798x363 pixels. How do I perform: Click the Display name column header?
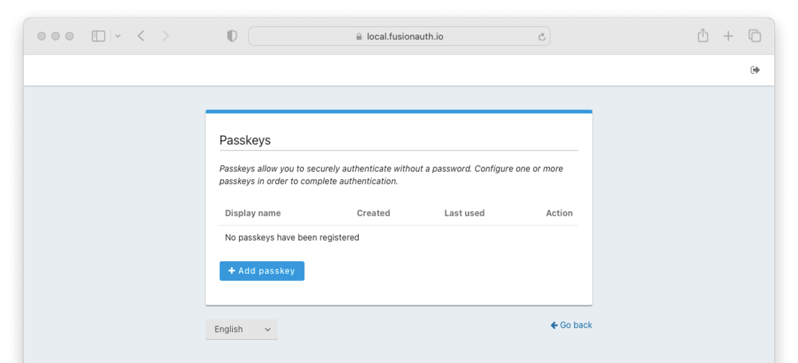(253, 213)
